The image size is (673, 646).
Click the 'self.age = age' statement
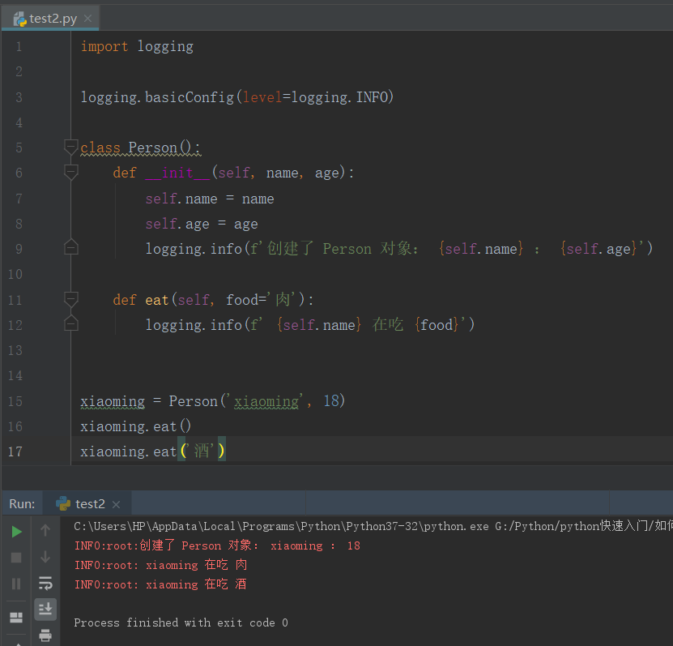[202, 224]
